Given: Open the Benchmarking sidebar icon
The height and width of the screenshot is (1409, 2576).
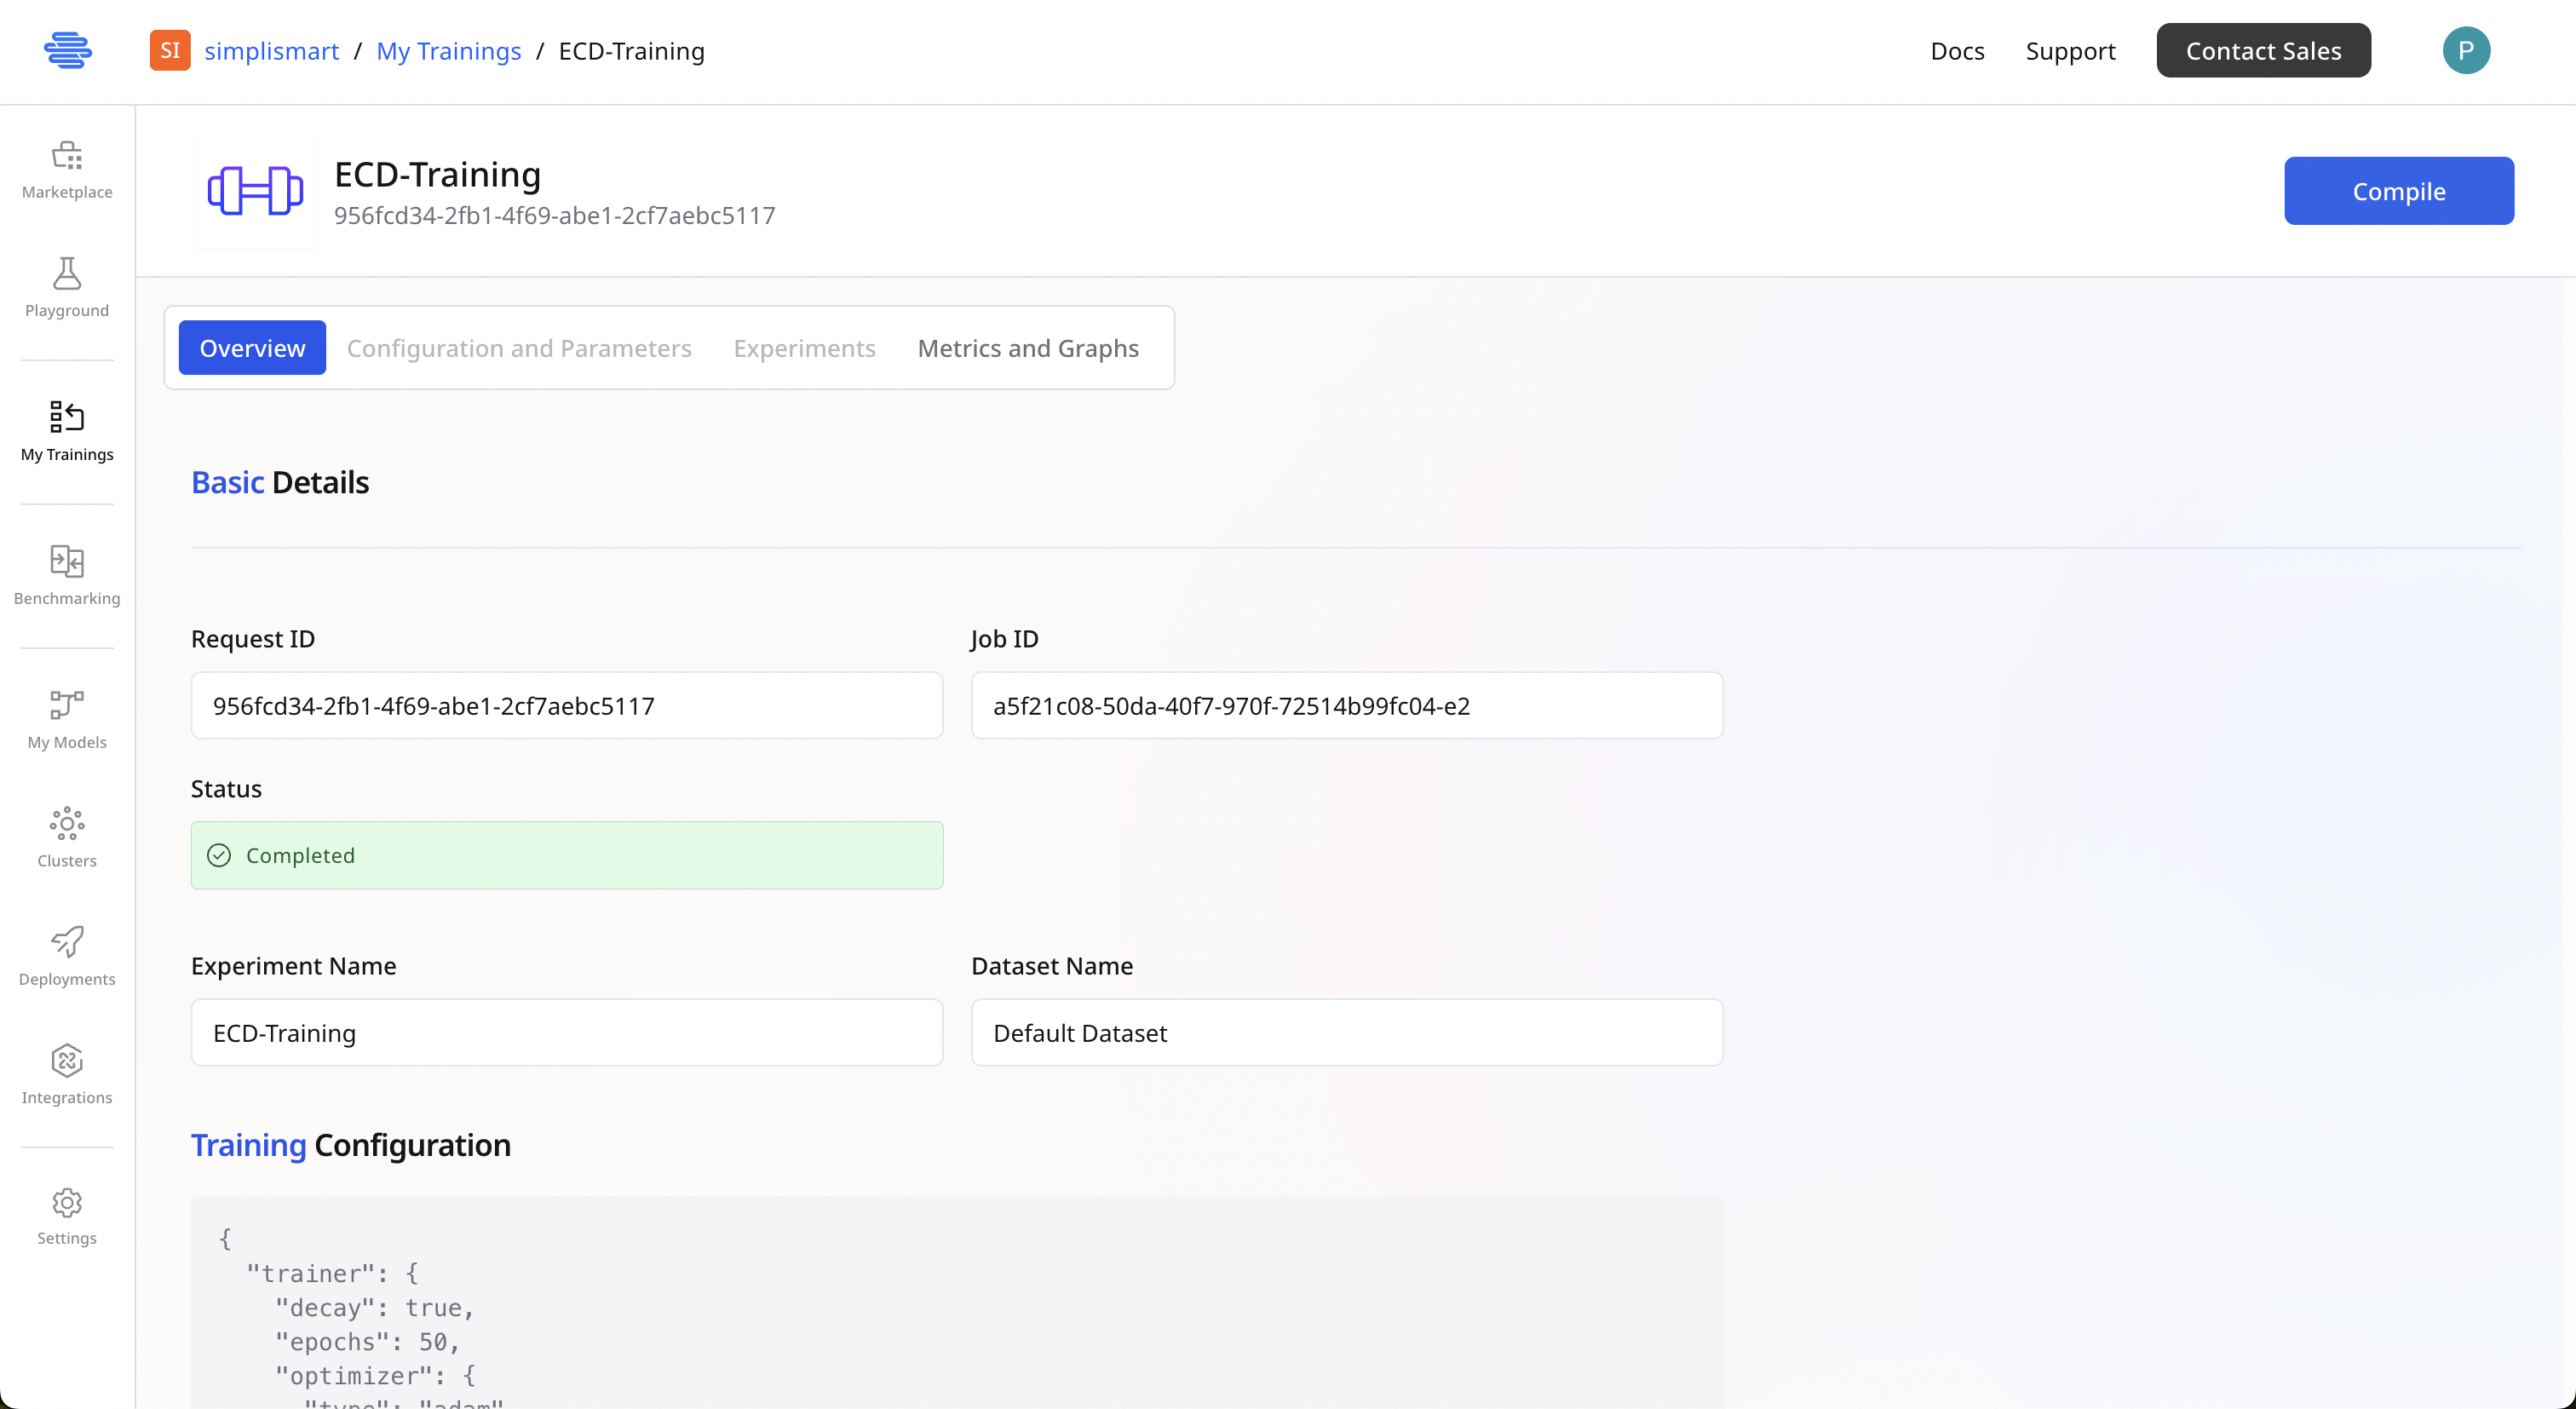Looking at the screenshot, I should (x=67, y=562).
